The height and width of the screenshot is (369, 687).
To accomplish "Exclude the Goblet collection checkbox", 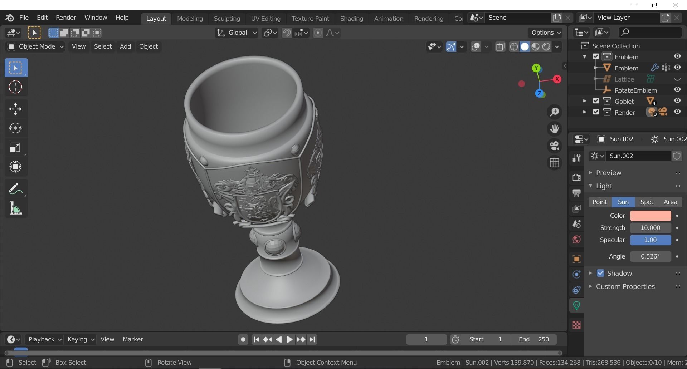I will [596, 101].
